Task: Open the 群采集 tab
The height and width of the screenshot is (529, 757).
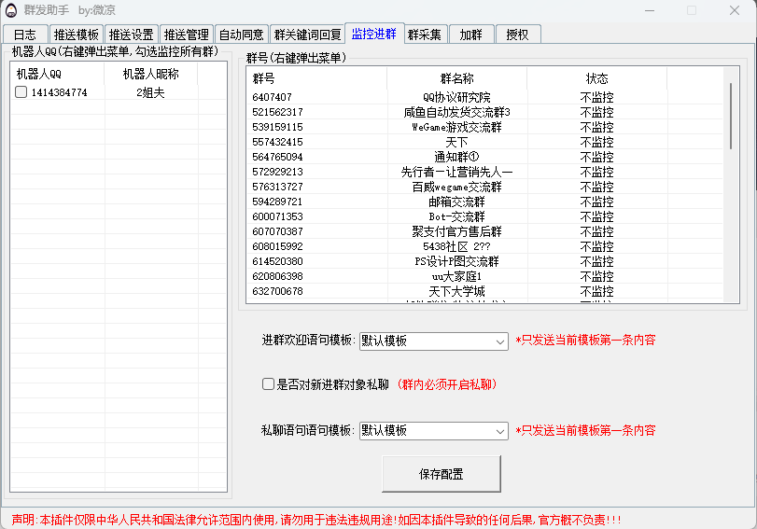Action: 425,35
